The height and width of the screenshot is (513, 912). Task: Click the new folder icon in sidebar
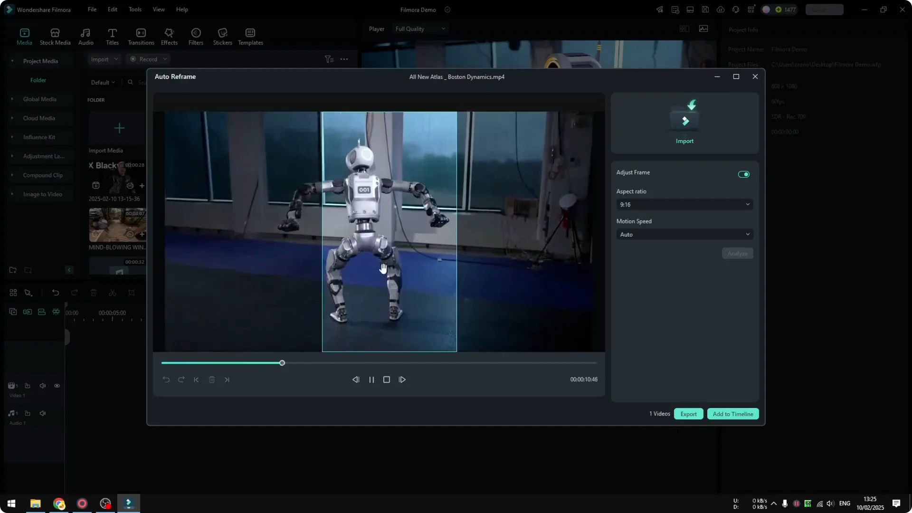[13, 270]
